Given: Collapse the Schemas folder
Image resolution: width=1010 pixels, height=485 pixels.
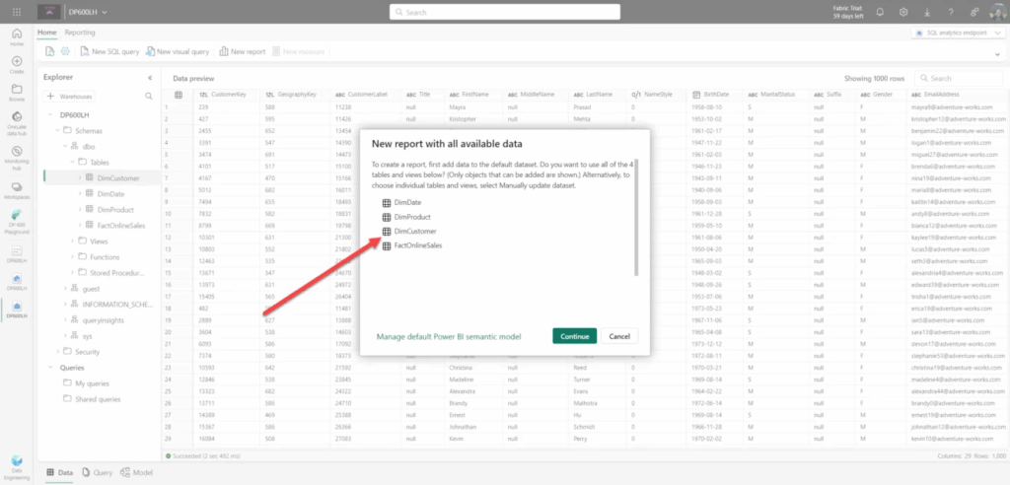Looking at the screenshot, I should point(57,131).
